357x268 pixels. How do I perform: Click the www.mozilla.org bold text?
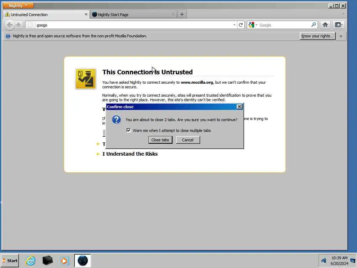click(197, 82)
